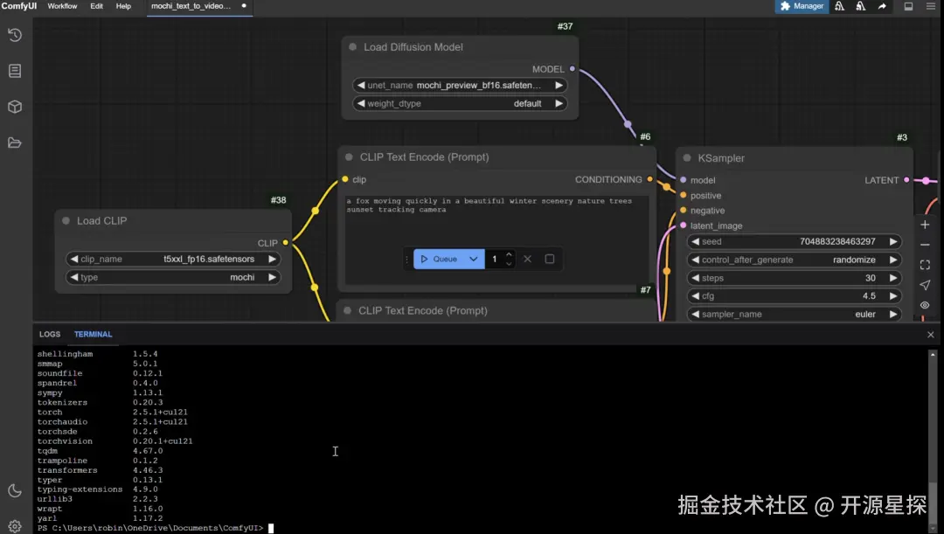The width and height of the screenshot is (944, 534).
Task: Open the type mochi selector
Action: coord(173,278)
